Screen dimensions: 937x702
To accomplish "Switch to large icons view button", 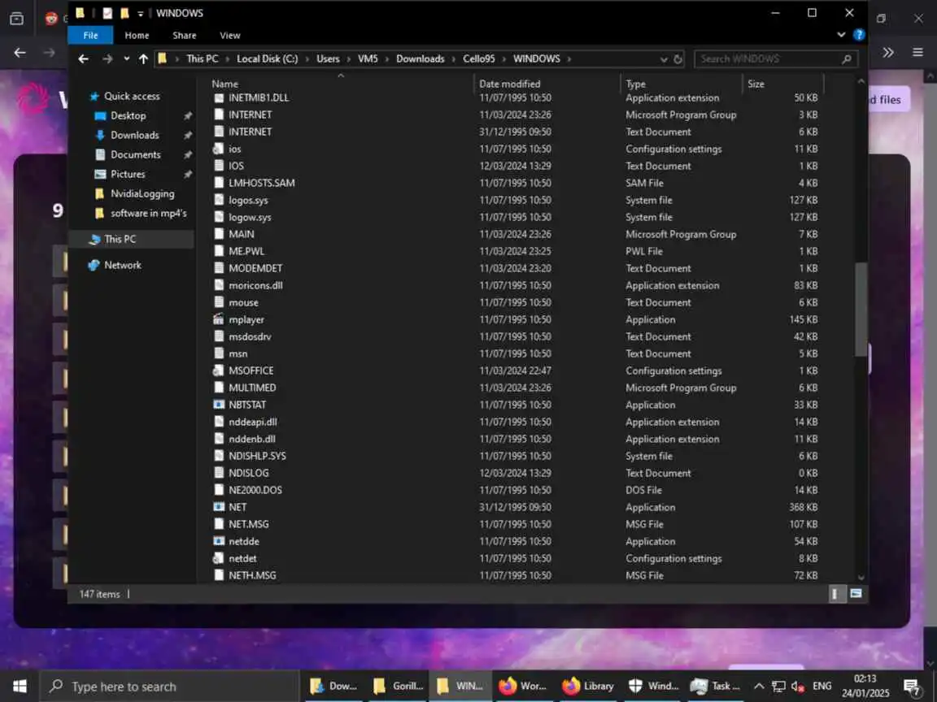I will pyautogui.click(x=856, y=594).
